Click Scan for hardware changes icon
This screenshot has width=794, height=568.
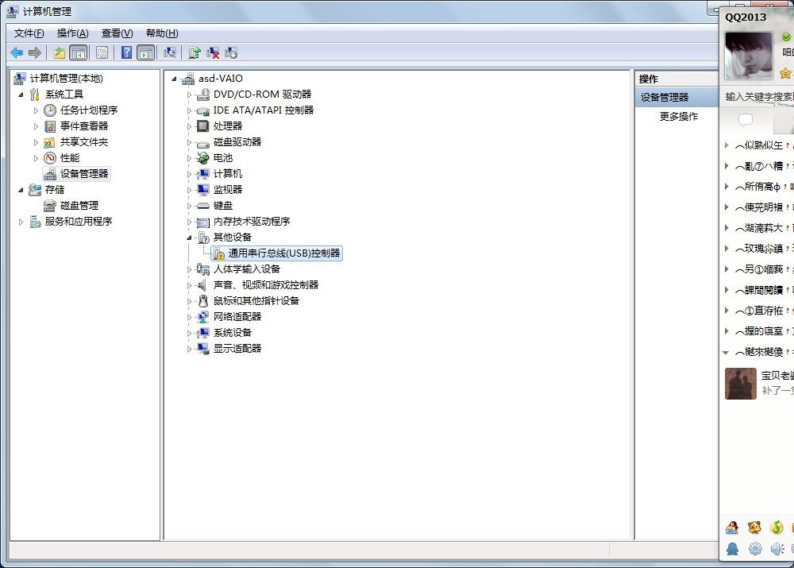(169, 52)
